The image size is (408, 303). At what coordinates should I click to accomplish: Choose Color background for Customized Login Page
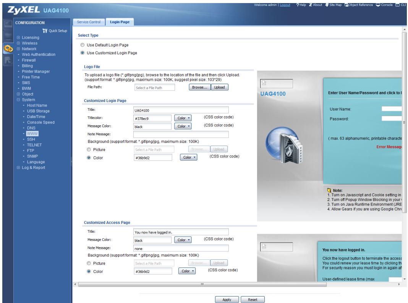pyautogui.click(x=89, y=158)
